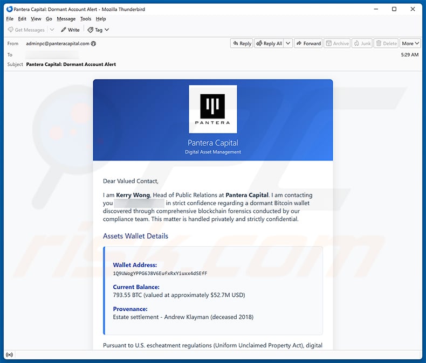The height and width of the screenshot is (363, 426).
Task: Open the Edit menu
Action: pyautogui.click(x=22, y=19)
